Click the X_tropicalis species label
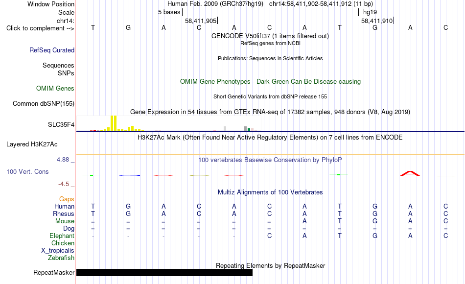The width and height of the screenshot is (465, 284). point(58,251)
